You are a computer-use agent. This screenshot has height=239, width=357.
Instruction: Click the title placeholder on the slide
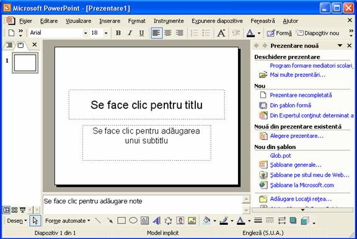(147, 105)
